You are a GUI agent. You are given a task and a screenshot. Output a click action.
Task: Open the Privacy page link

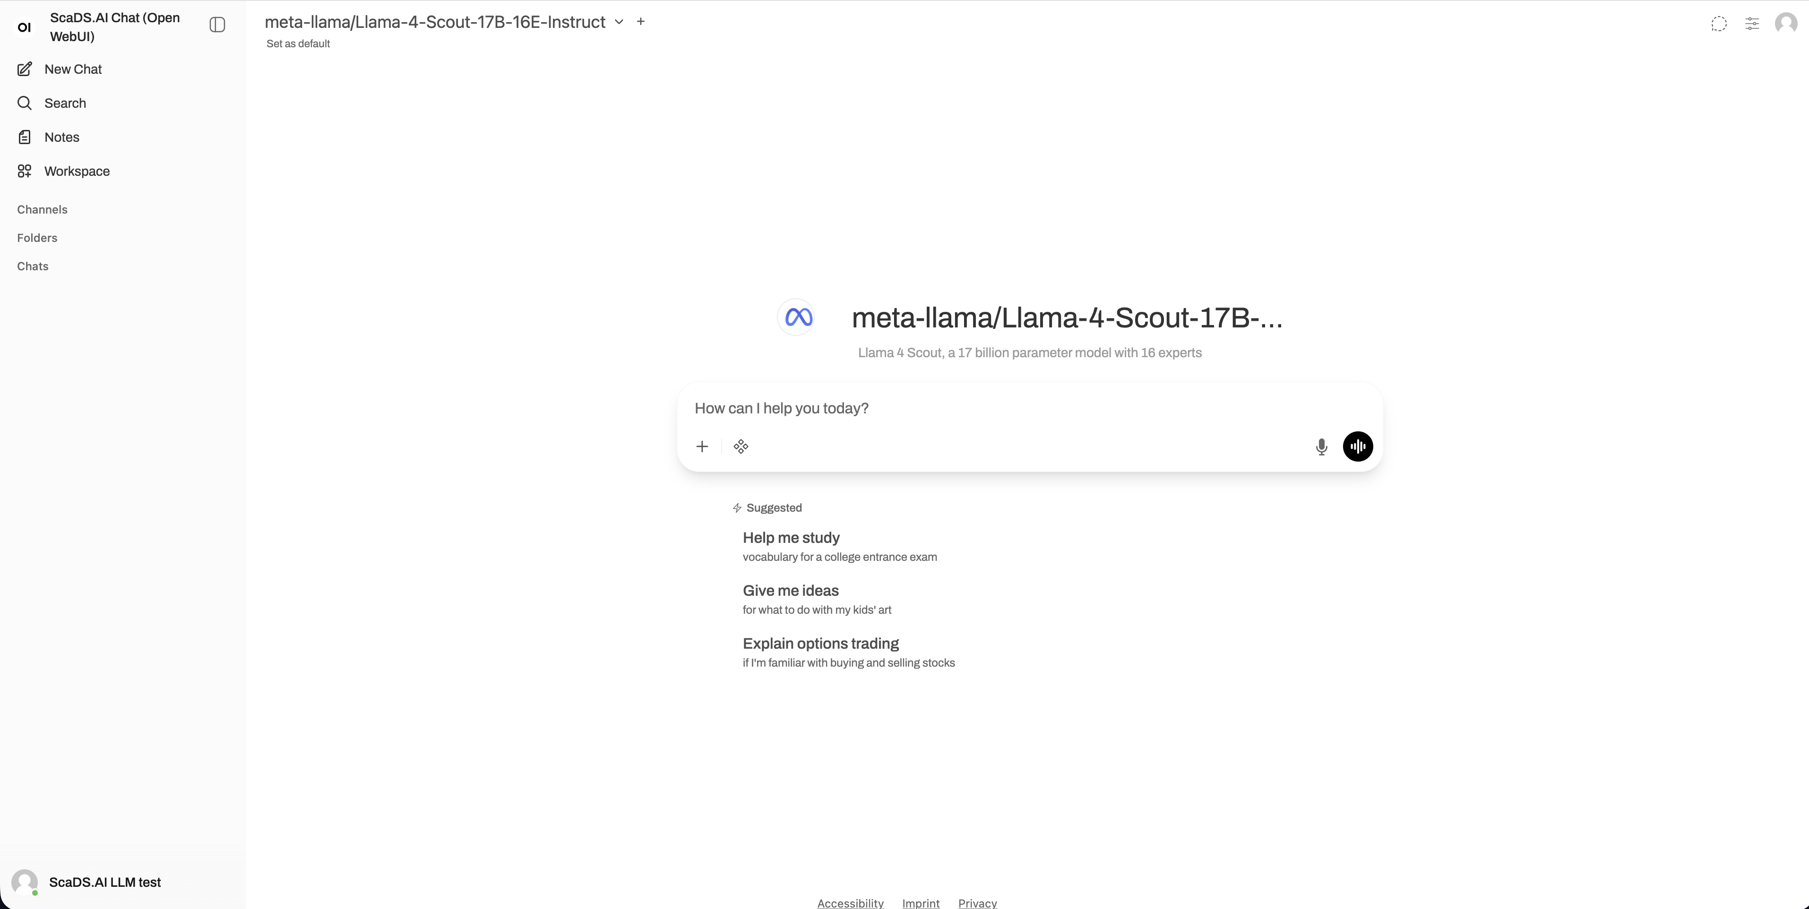(x=978, y=903)
